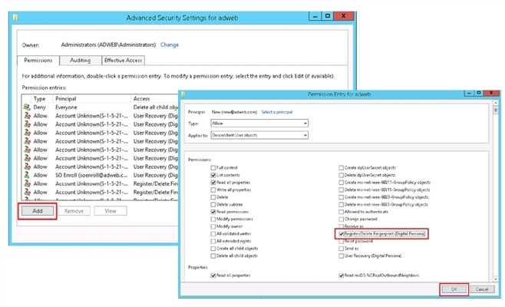This screenshot has height=307, width=505.
Task: Click the Select a principal link
Action: point(277,112)
